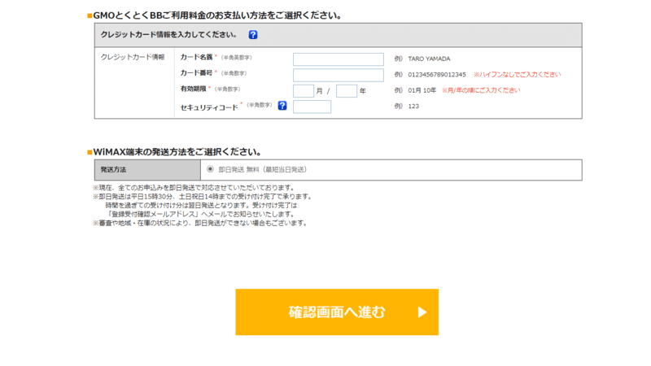The width and height of the screenshot is (651, 366).
Task: Click red note 月/年の順にご入力ください
Action: (x=481, y=90)
